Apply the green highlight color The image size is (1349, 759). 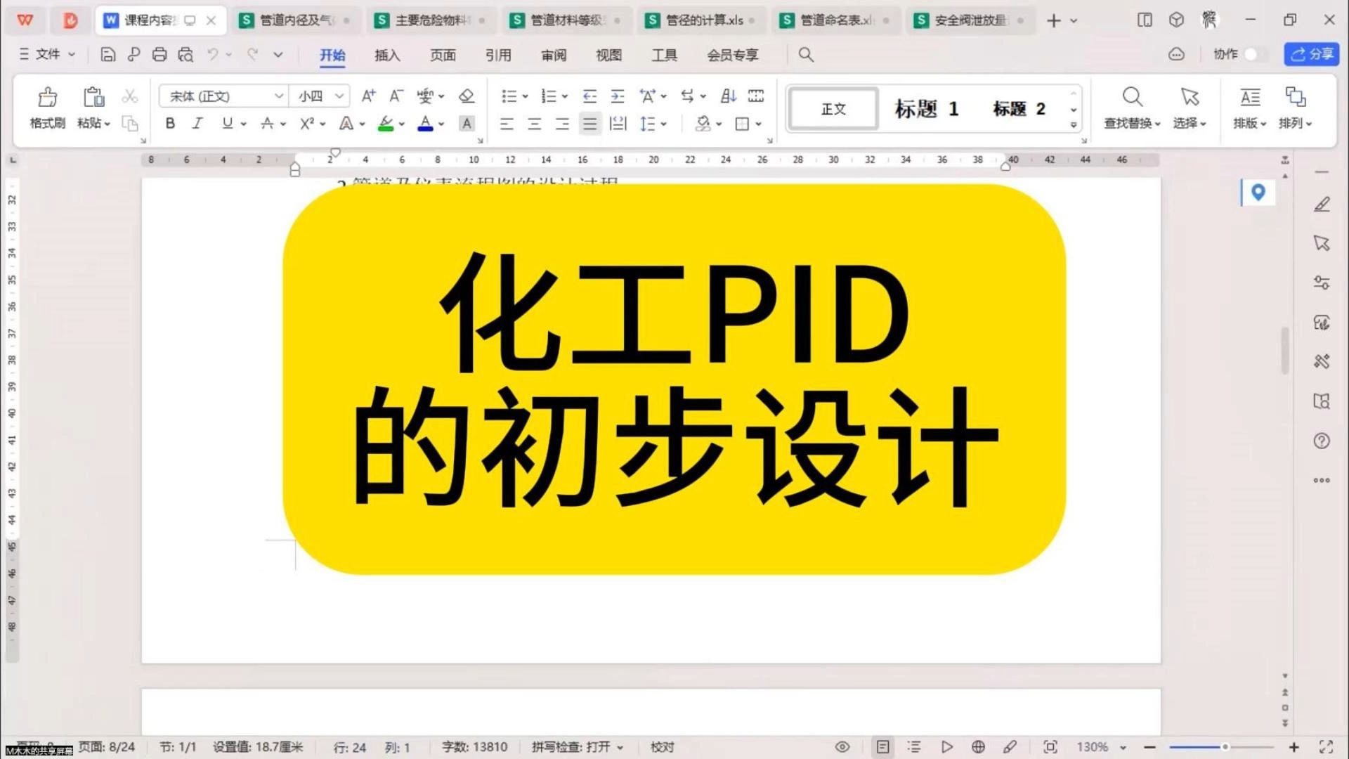(386, 124)
